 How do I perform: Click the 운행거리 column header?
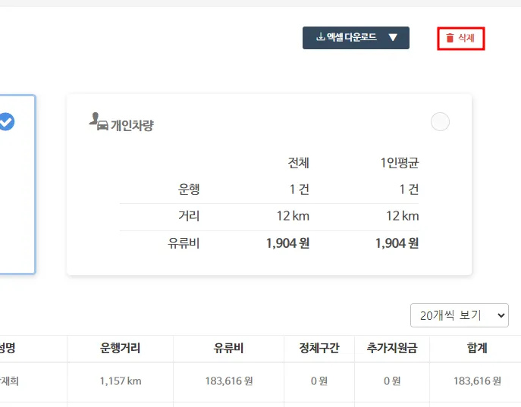coord(120,348)
